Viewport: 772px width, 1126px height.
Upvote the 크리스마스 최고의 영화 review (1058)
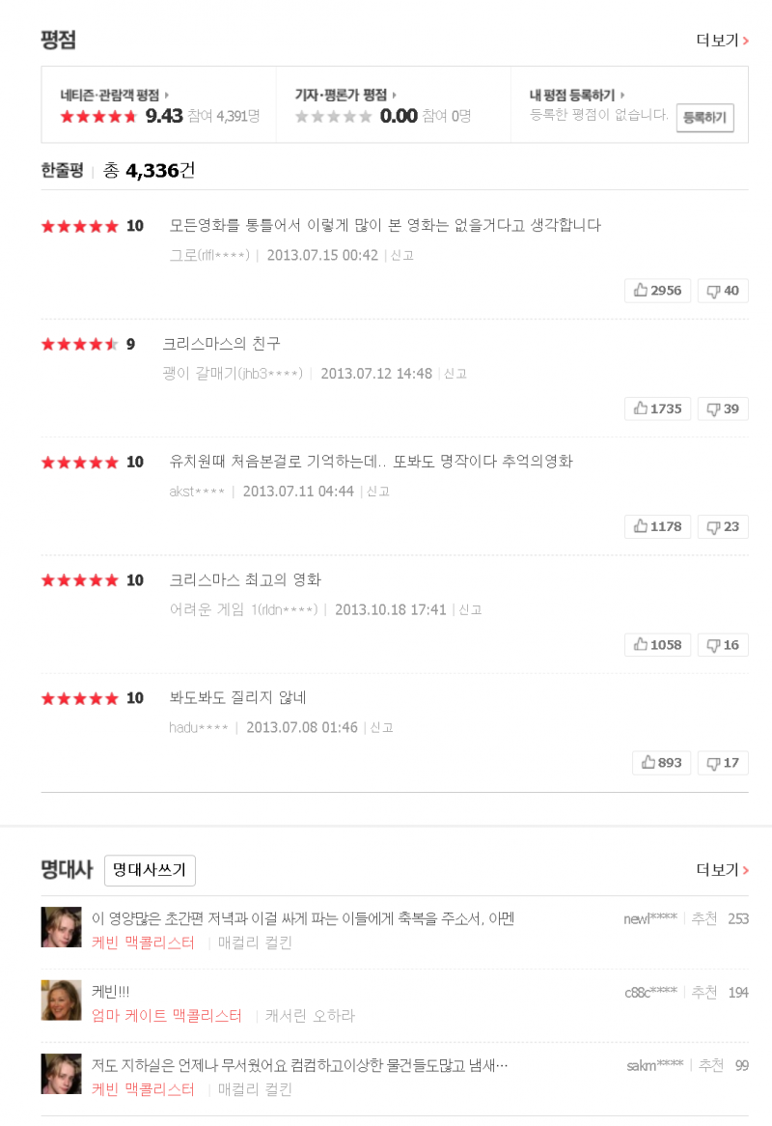658,645
